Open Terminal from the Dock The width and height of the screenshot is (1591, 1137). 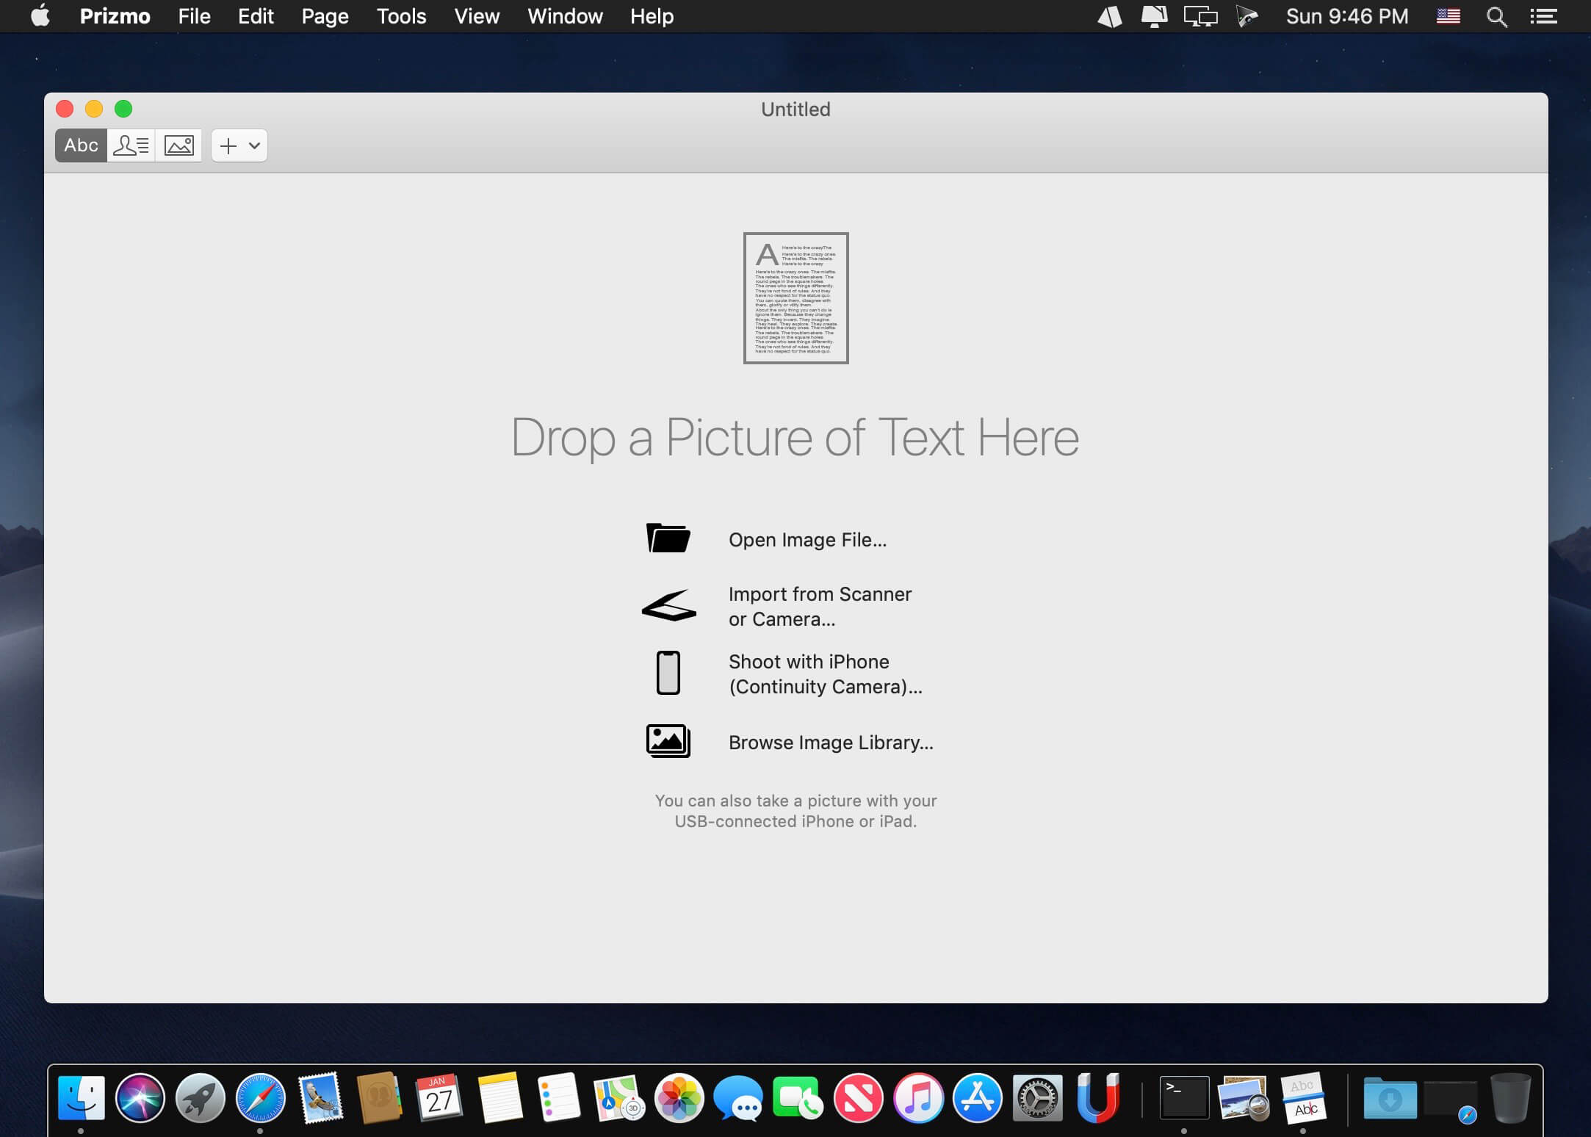(x=1183, y=1098)
